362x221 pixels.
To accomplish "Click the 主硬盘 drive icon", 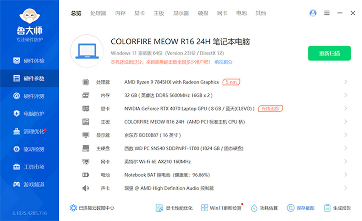I will point(86,148).
